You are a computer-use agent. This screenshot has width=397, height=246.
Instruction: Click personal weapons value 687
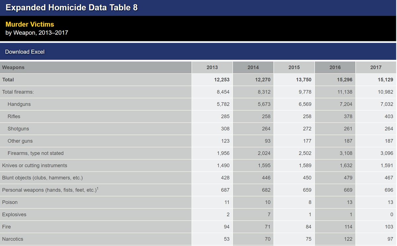click(225, 190)
